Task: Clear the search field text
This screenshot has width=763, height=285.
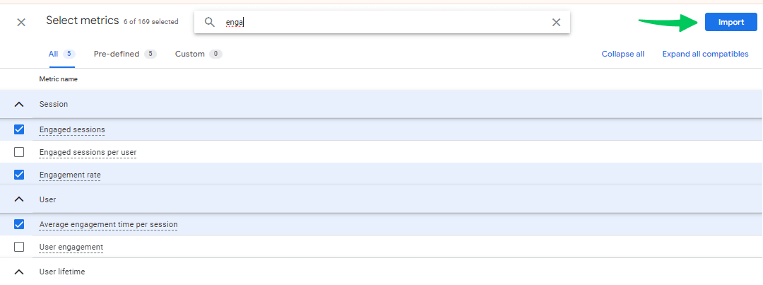Action: pyautogui.click(x=556, y=22)
